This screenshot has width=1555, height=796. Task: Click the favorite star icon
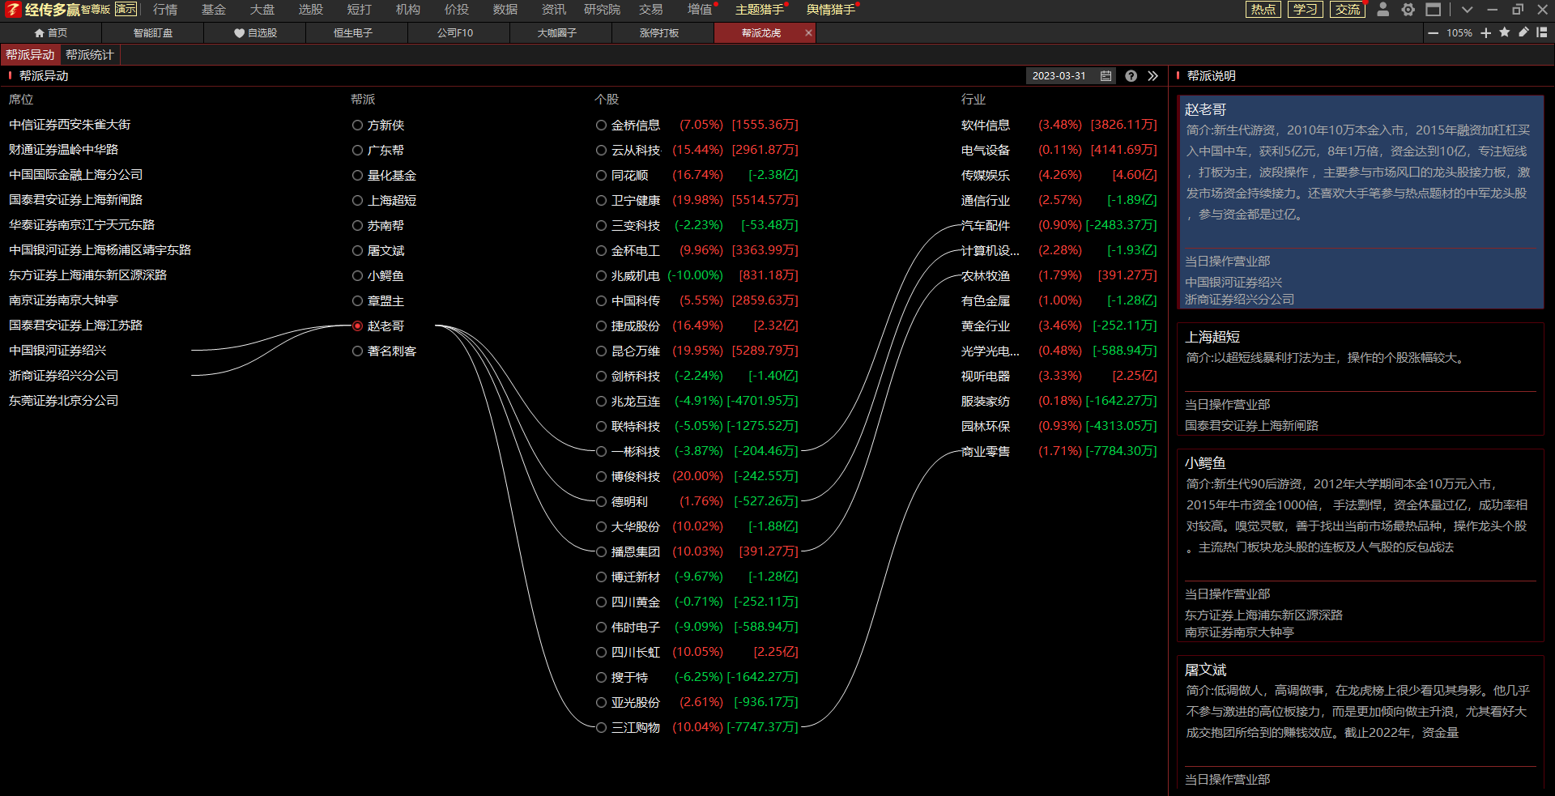coord(1505,32)
